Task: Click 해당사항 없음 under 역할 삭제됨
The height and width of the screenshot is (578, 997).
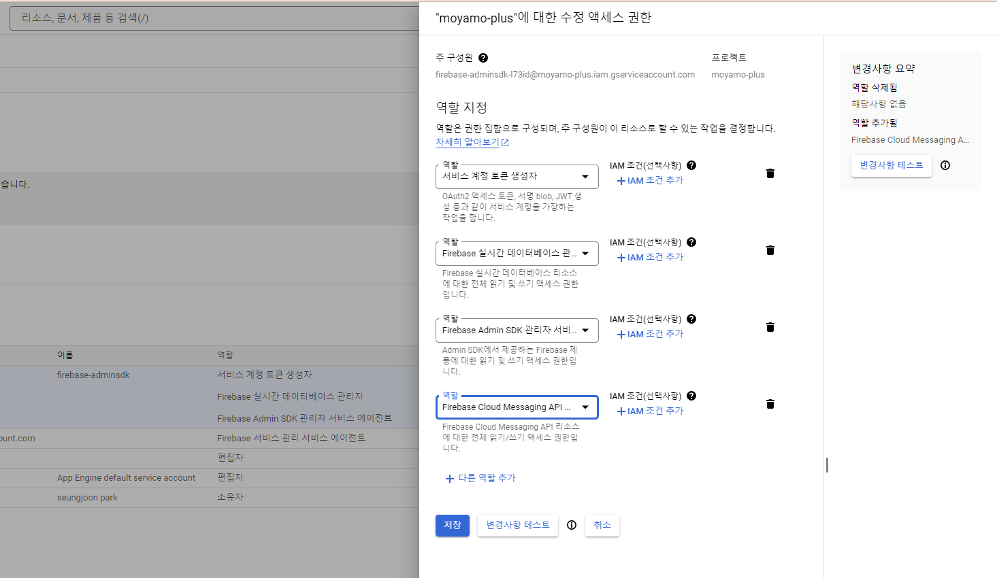Action: (x=879, y=104)
